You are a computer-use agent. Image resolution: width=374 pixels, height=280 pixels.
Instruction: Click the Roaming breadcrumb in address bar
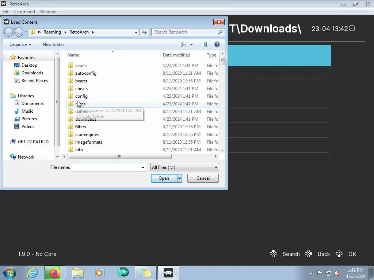52,32
